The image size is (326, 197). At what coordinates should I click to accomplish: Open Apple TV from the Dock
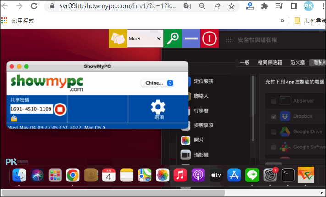point(216,175)
